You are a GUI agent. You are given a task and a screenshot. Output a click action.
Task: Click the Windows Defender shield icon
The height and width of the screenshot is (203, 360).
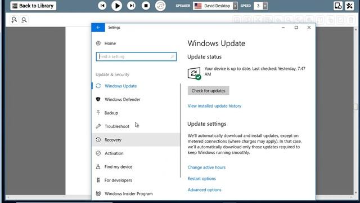(98, 99)
